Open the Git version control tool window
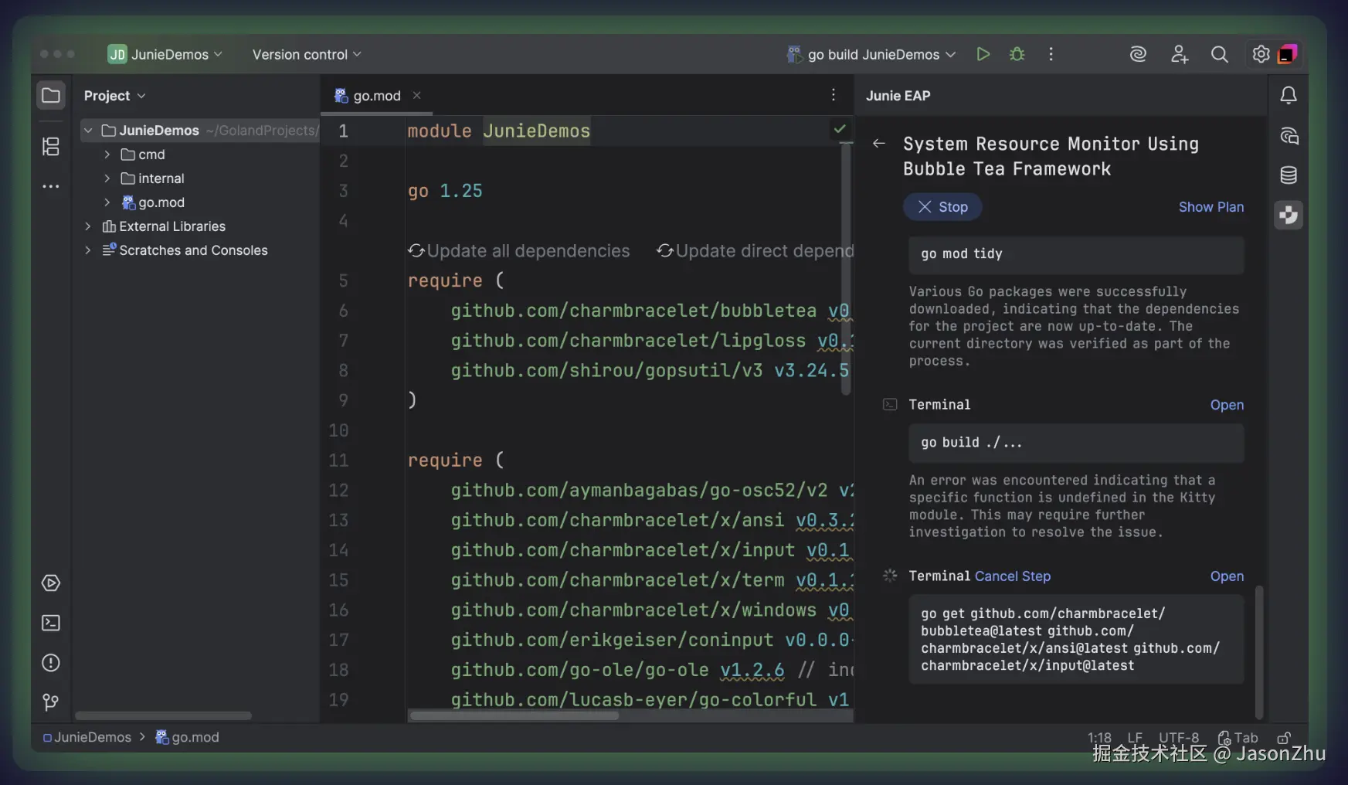 coord(51,702)
